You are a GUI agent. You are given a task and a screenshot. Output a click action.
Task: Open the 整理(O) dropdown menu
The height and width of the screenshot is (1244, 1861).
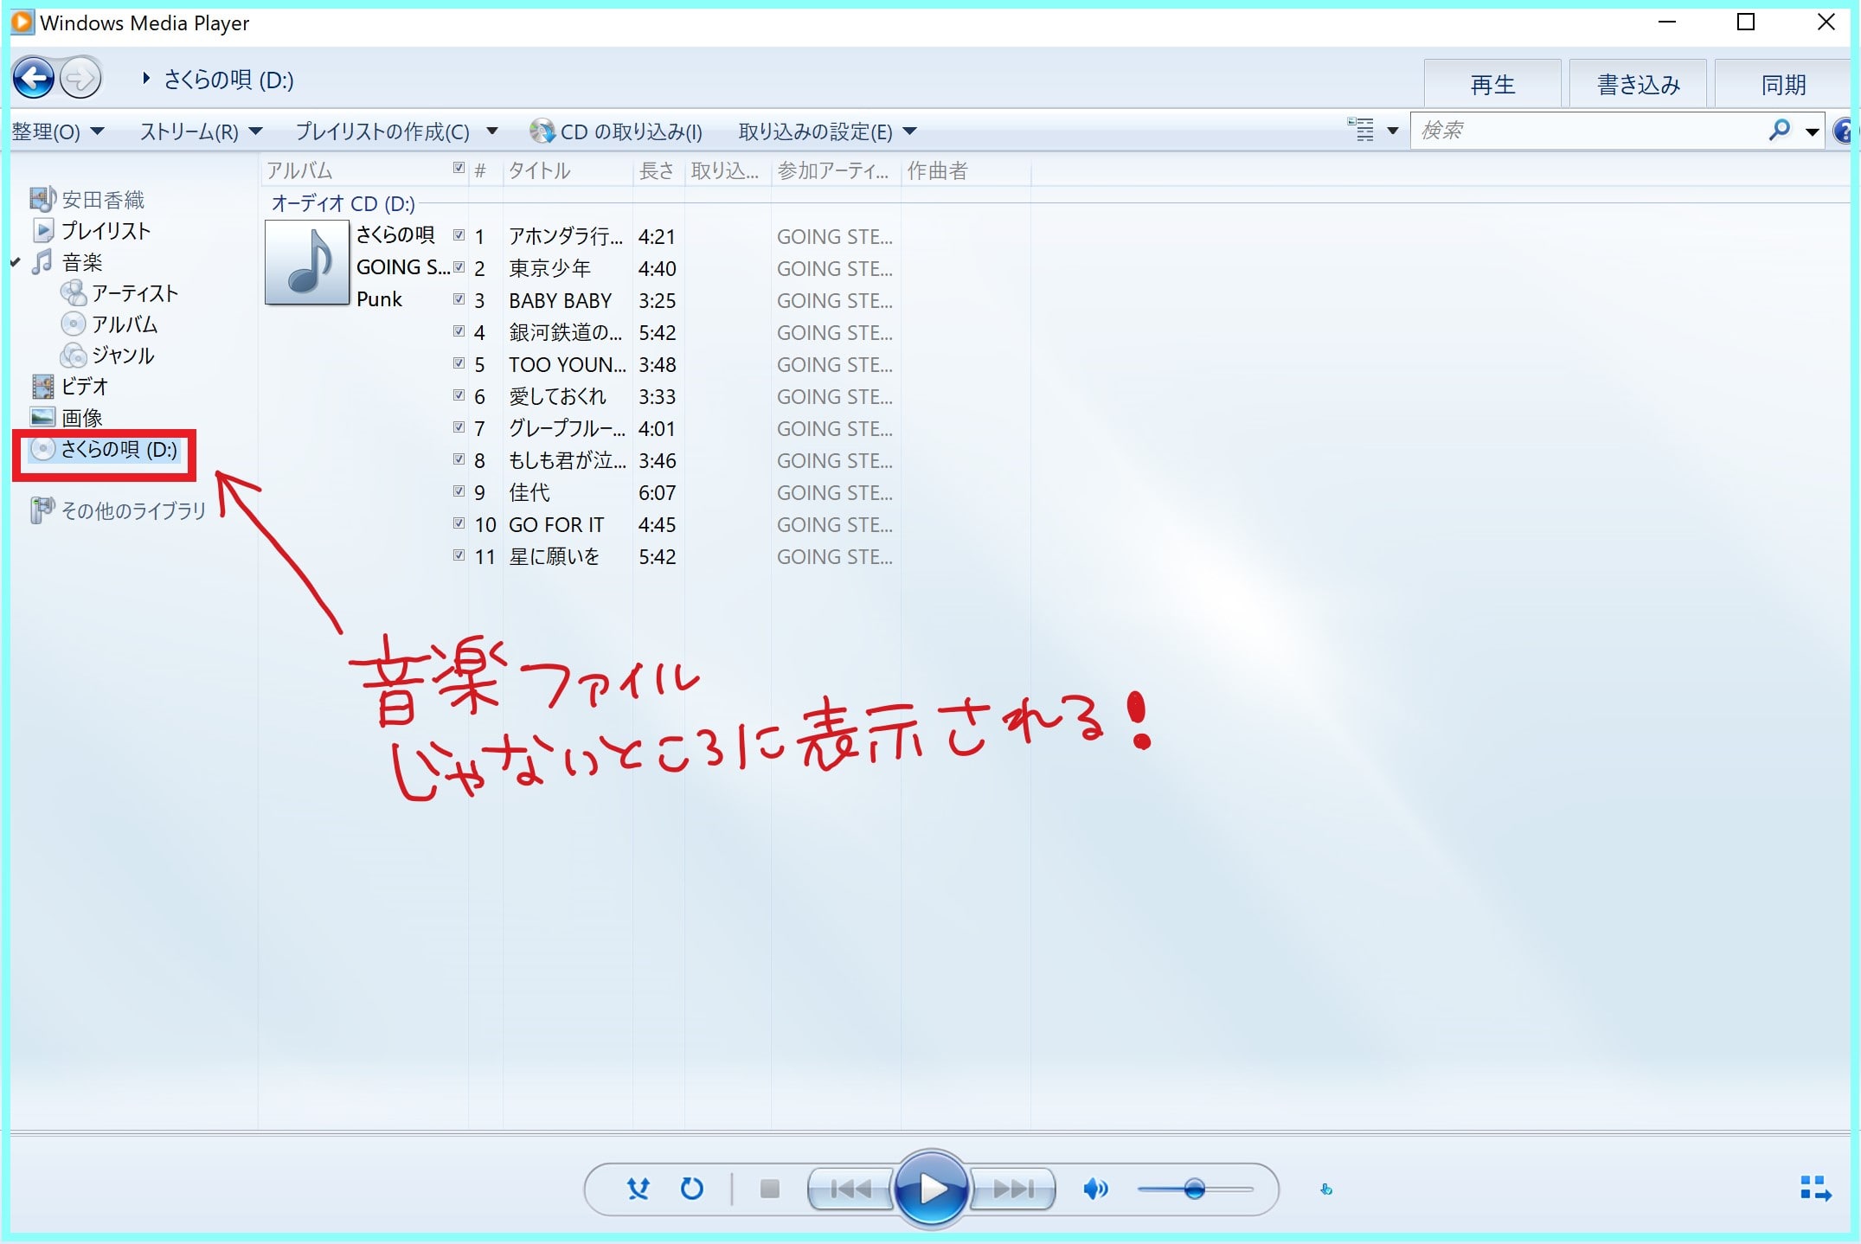click(x=58, y=131)
